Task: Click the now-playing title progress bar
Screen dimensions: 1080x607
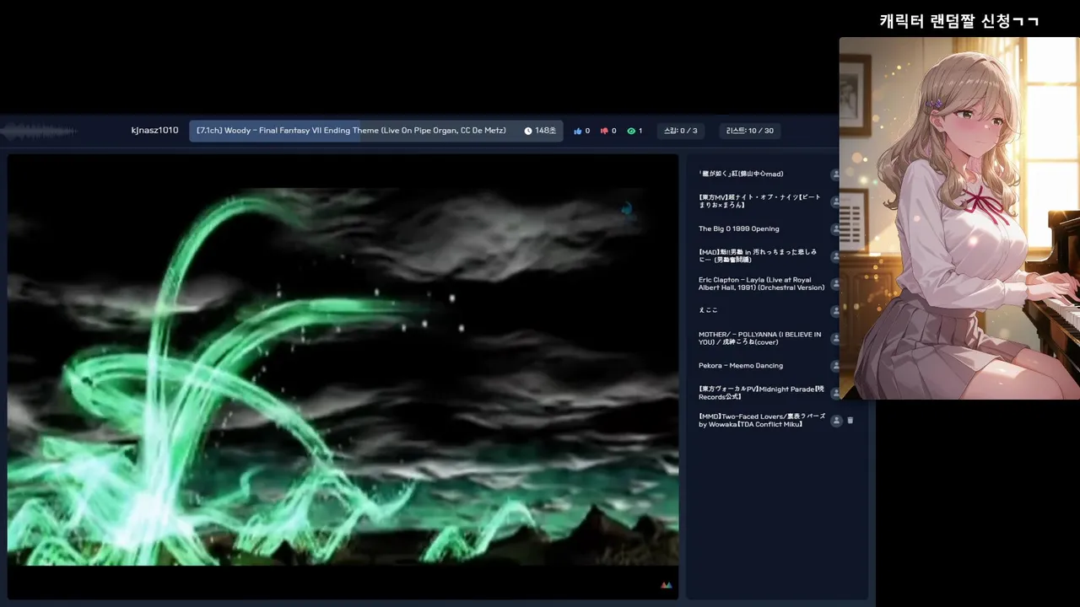Action: [x=376, y=131]
